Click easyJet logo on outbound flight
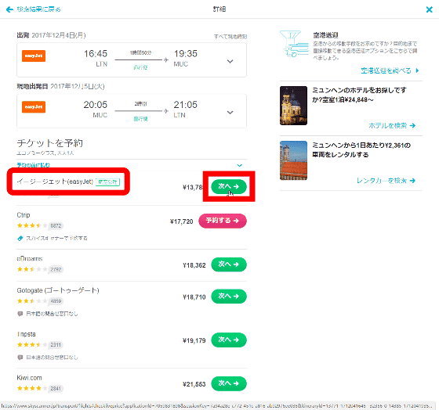 click(34, 56)
